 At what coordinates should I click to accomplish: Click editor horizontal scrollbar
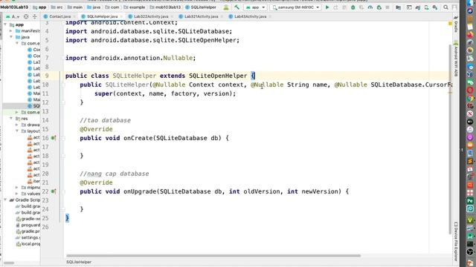(213, 256)
